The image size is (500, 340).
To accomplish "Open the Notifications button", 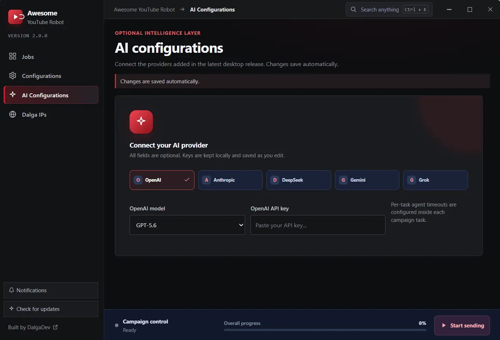I will click(x=51, y=290).
